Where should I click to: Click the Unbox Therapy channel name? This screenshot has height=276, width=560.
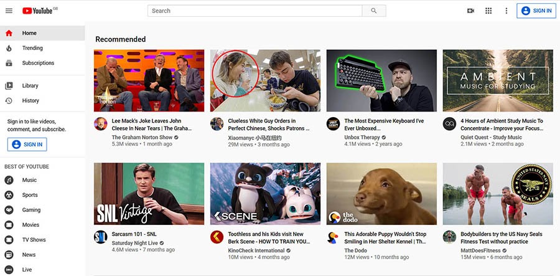(x=362, y=137)
